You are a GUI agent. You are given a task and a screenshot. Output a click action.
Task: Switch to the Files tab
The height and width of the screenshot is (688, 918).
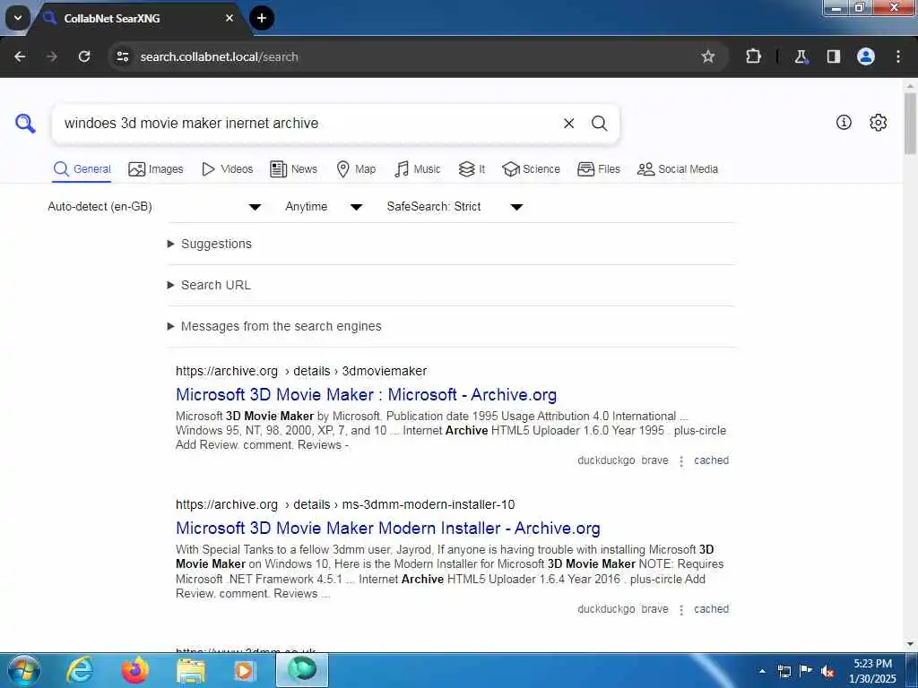click(598, 169)
